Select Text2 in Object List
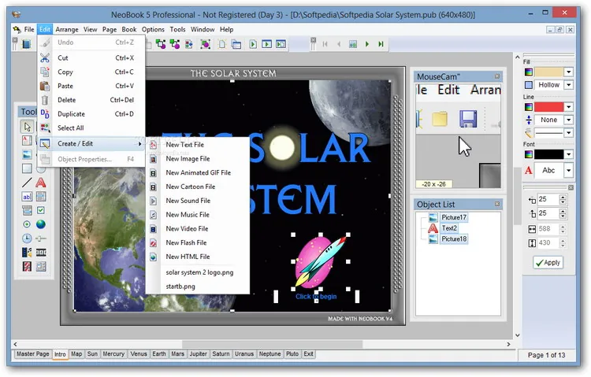Image resolution: width=591 pixels, height=377 pixels. click(449, 228)
